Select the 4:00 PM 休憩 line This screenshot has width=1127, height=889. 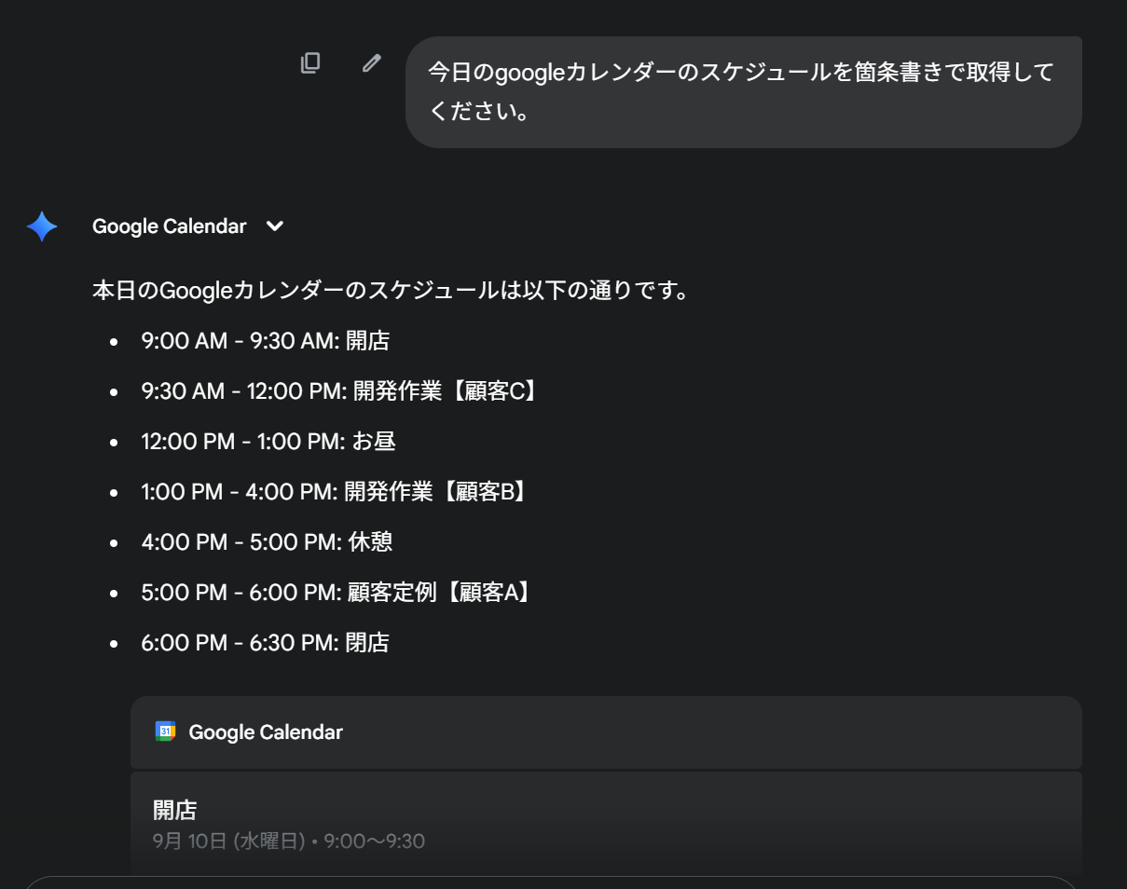click(267, 542)
